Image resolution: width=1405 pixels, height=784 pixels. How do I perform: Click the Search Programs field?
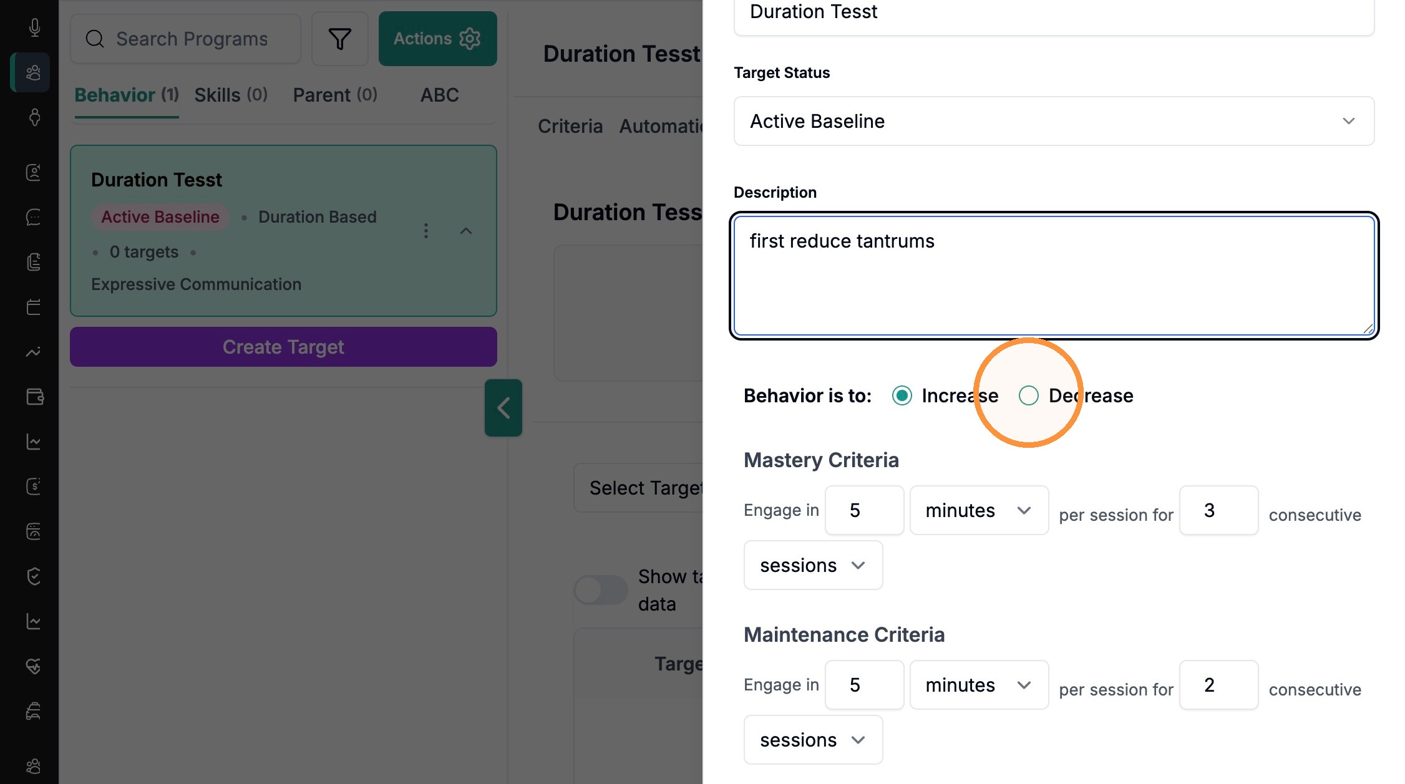pyautogui.click(x=186, y=39)
